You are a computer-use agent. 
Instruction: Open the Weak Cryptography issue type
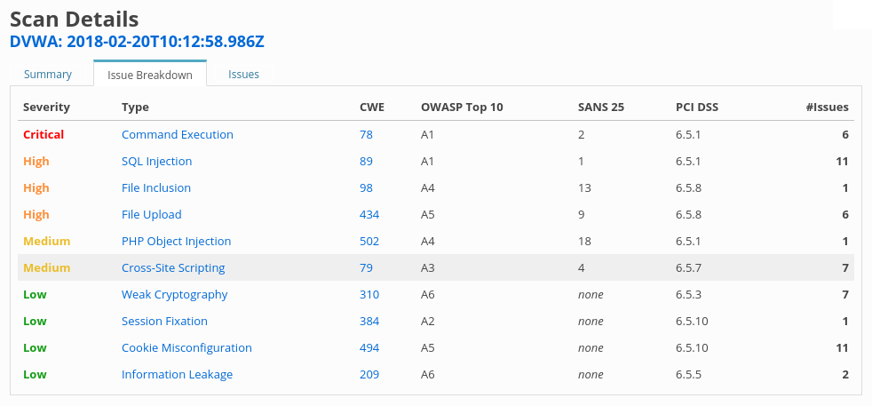pyautogui.click(x=175, y=295)
